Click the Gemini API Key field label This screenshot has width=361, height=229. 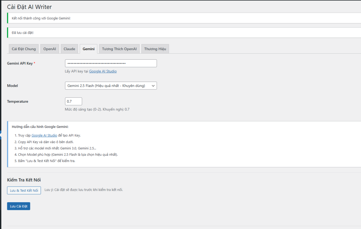(x=20, y=63)
